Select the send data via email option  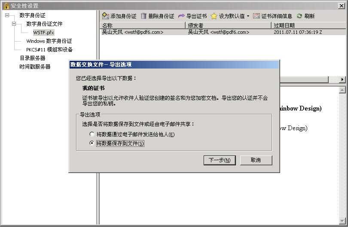tap(92, 134)
